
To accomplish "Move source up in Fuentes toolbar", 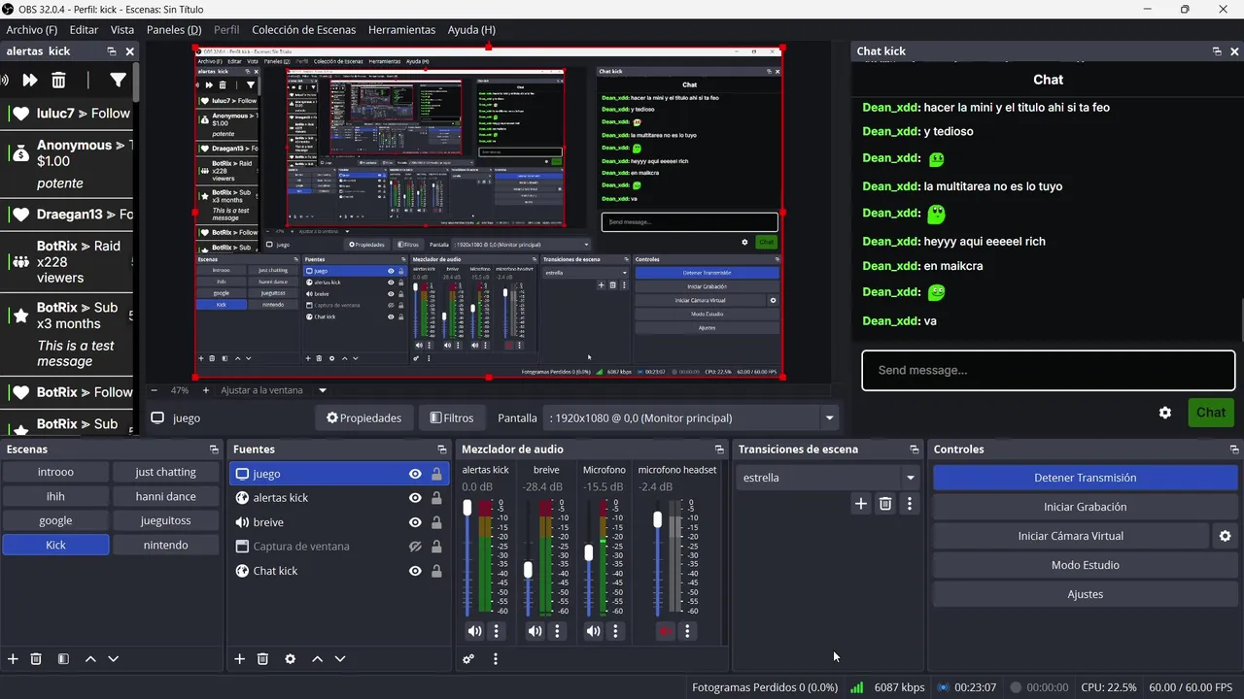I will 317,658.
